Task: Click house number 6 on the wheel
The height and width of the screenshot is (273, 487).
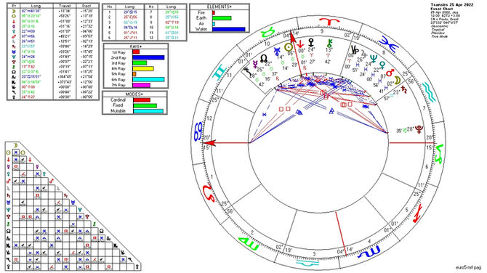Action: click(427, 167)
